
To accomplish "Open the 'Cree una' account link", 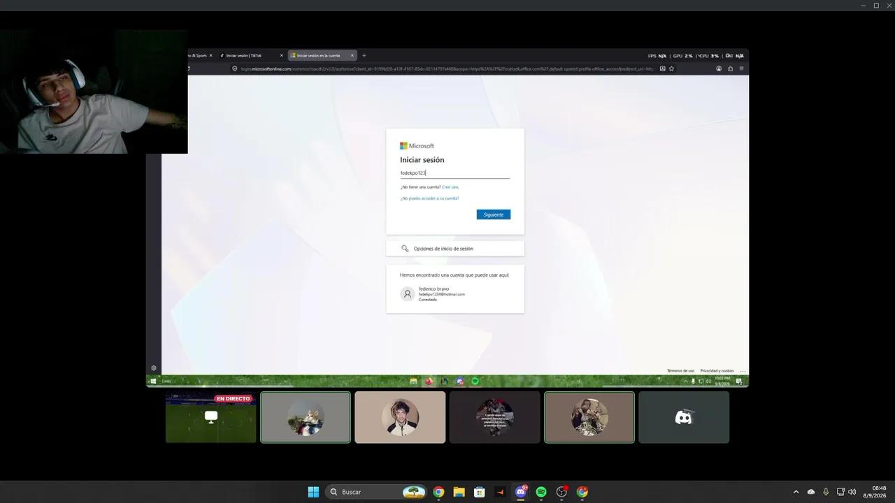I will pos(450,187).
